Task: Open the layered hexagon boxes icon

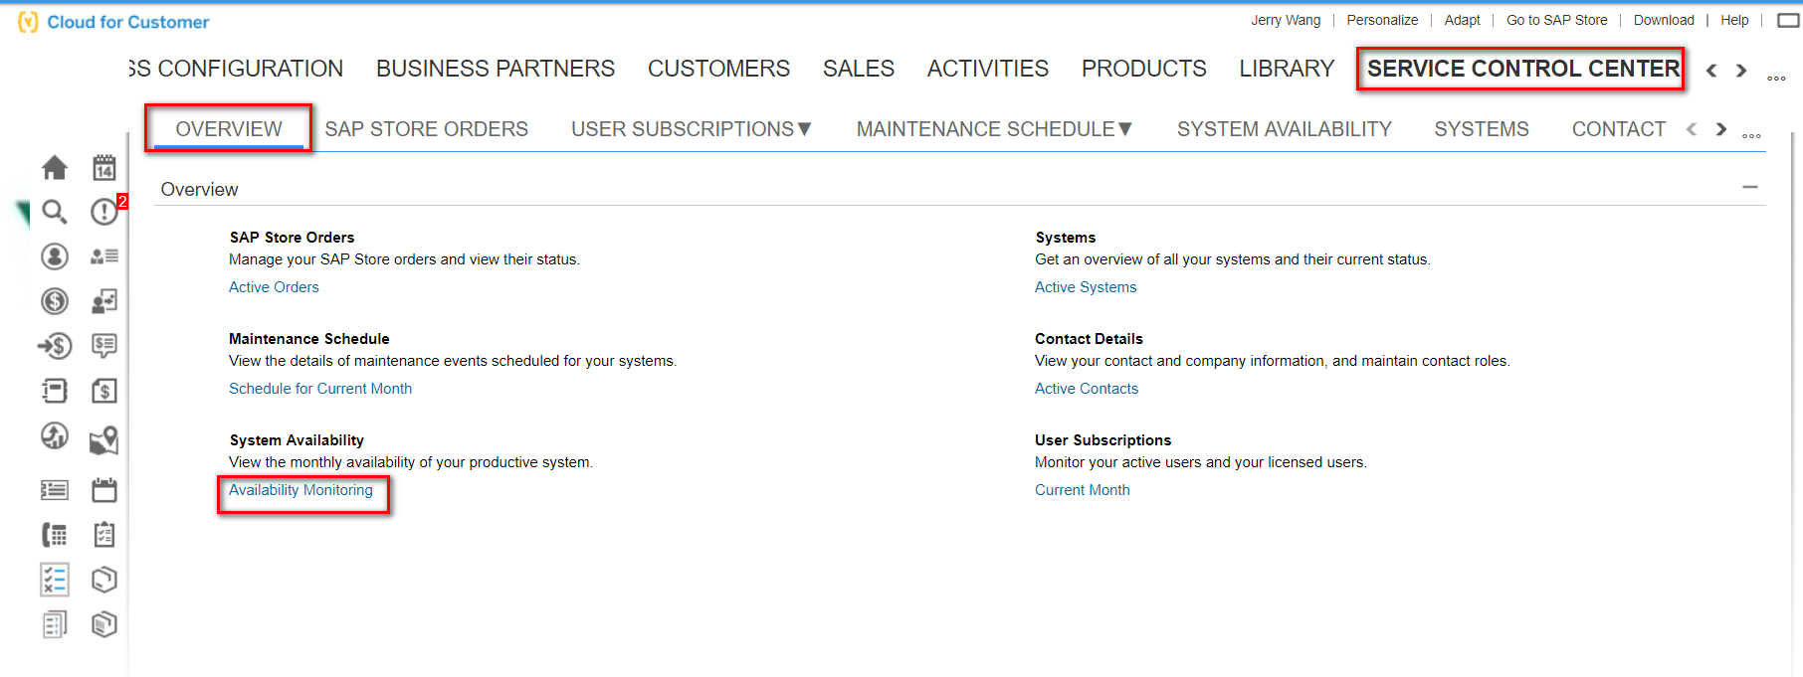Action: tap(104, 624)
